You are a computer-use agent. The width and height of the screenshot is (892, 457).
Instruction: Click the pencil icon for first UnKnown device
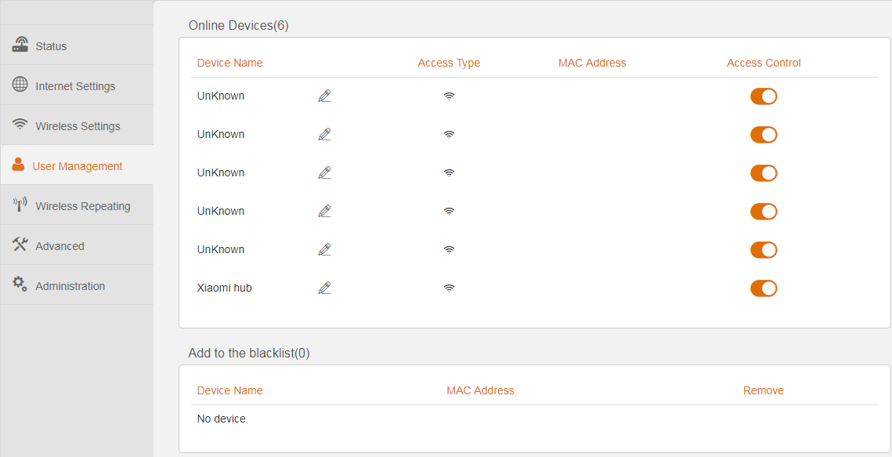324,96
